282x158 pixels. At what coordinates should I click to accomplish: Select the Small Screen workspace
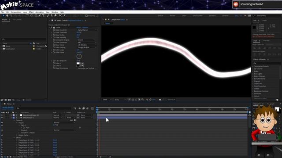(197, 16)
